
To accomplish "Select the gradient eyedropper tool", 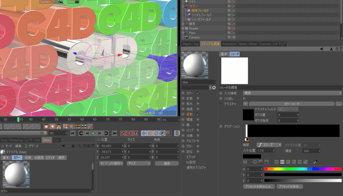I will [x=315, y=162].
